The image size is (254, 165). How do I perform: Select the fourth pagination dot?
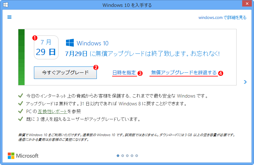tap(132, 156)
